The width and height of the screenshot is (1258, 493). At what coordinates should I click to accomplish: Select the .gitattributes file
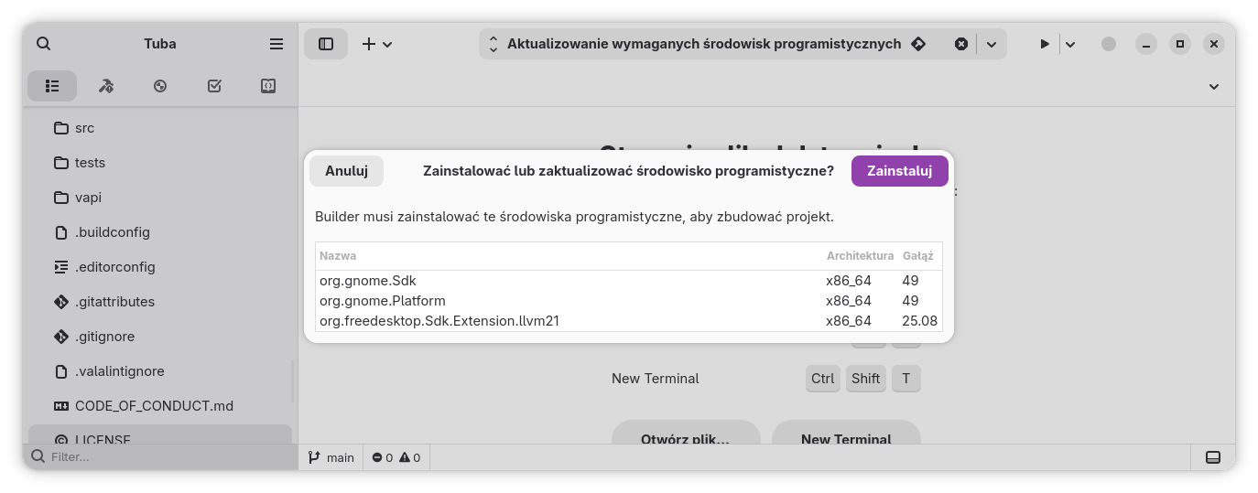pos(114,302)
